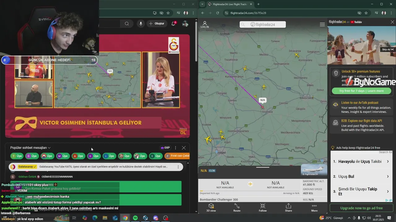The width and height of the screenshot is (396, 222).
Task: Open site info icon in address bar
Action: click(x=226, y=13)
